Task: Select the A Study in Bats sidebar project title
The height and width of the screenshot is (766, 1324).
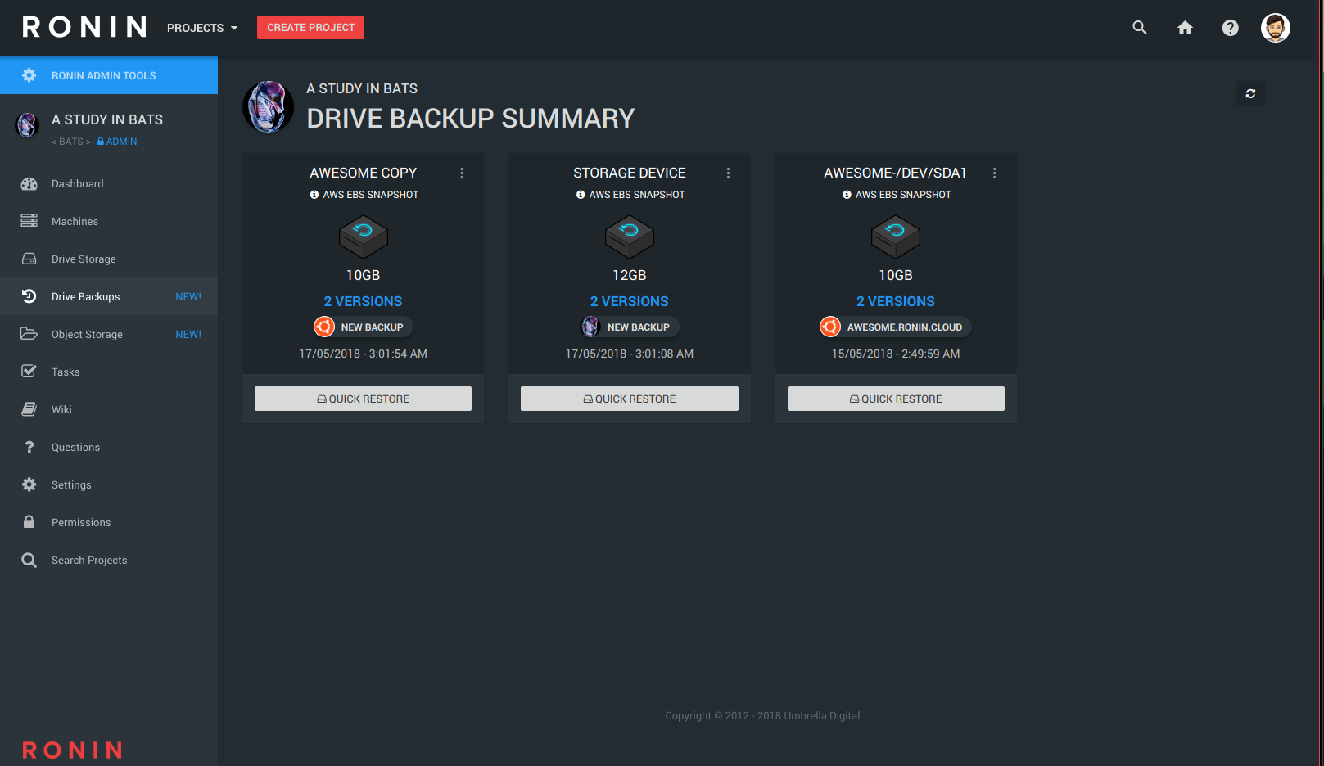Action: (x=107, y=119)
